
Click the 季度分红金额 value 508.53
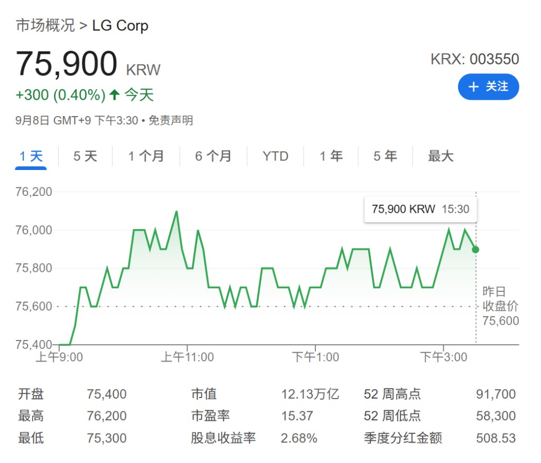tap(496, 438)
